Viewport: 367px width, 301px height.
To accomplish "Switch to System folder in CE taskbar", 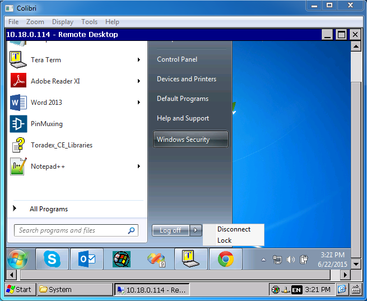I will pos(75,290).
